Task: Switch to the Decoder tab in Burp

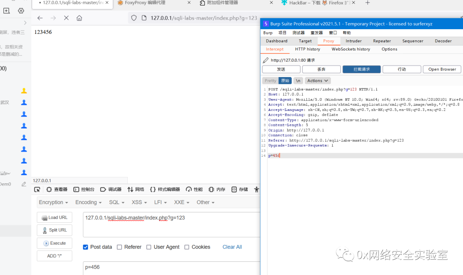Action: pos(443,41)
